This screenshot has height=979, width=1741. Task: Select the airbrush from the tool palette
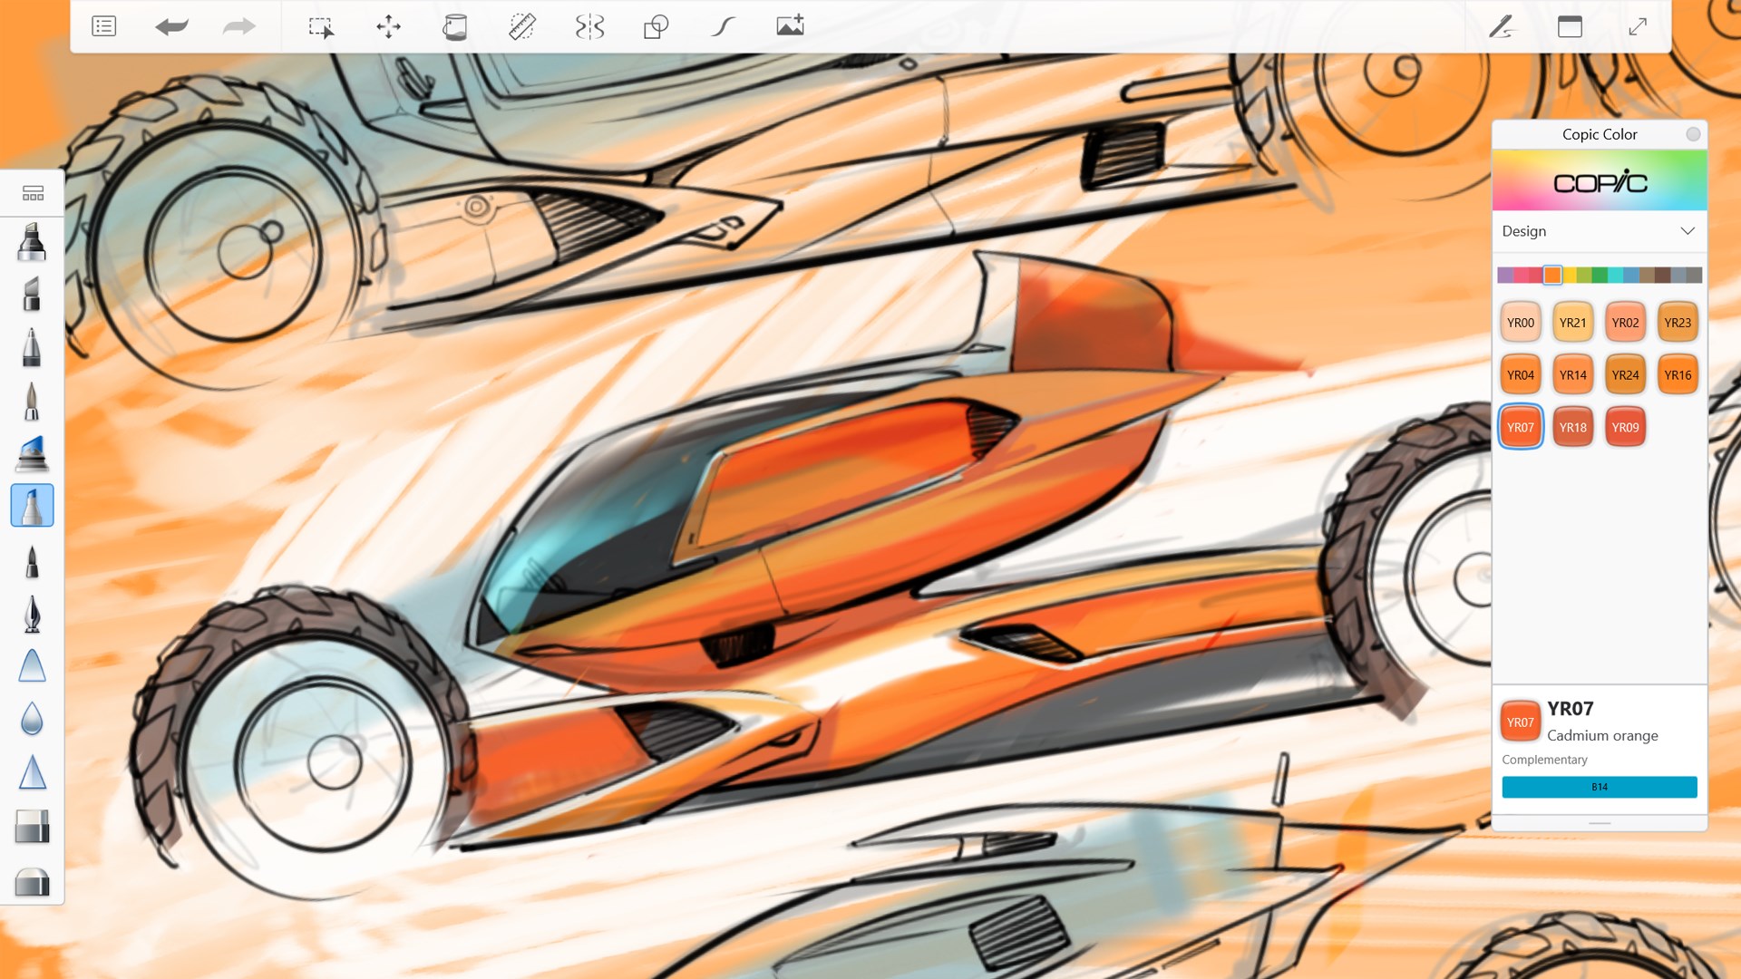click(x=33, y=455)
